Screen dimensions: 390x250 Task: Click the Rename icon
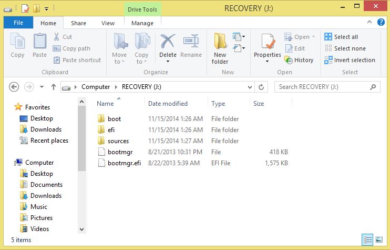[x=191, y=41]
